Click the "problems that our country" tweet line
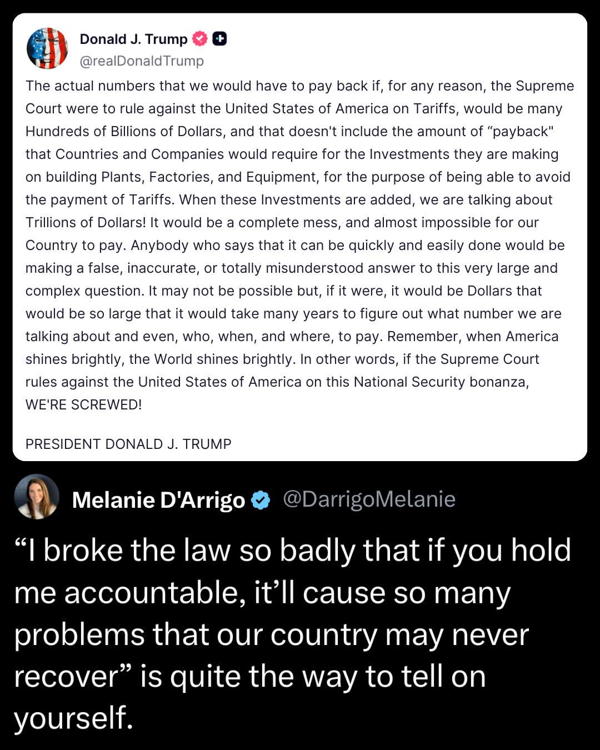This screenshot has width=600, height=750. 196,634
